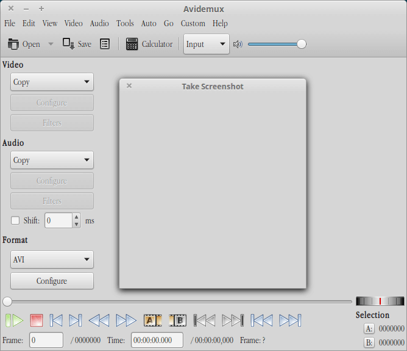Click the Frame number input field
This screenshot has height=351, width=407.
[46, 340]
